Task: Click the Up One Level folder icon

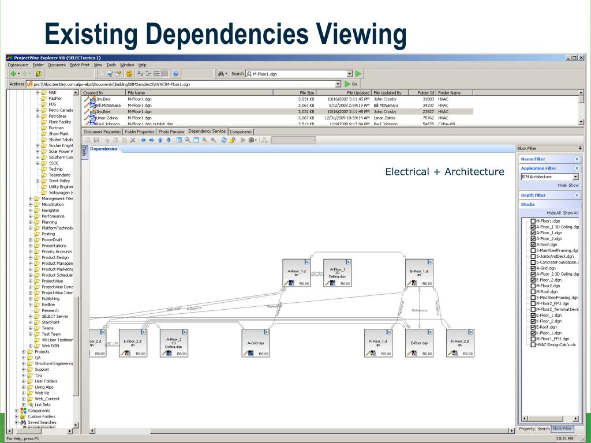Action: tap(39, 74)
